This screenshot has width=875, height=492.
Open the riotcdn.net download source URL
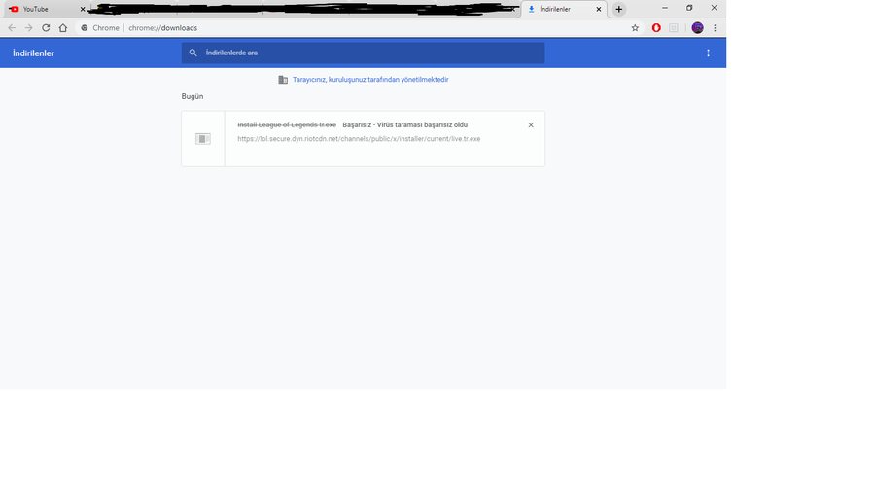point(359,139)
